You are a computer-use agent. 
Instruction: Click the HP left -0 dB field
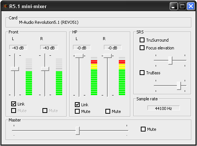click(82, 48)
